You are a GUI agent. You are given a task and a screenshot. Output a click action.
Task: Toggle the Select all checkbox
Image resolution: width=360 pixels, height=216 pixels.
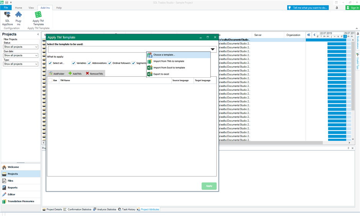point(50,63)
